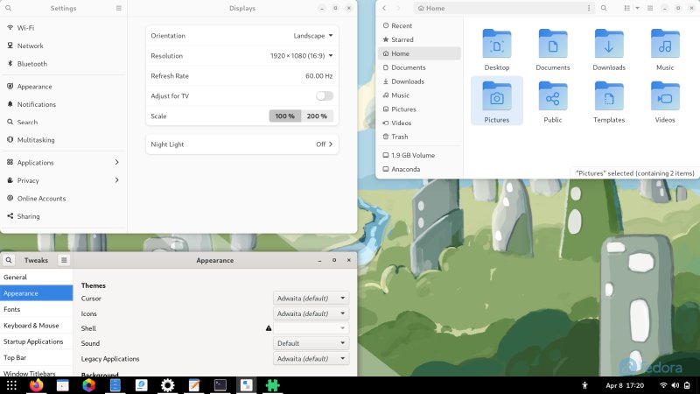Screen dimensions: 700x394
Task: Open the Settings hamburger menu
Action: [x=119, y=8]
